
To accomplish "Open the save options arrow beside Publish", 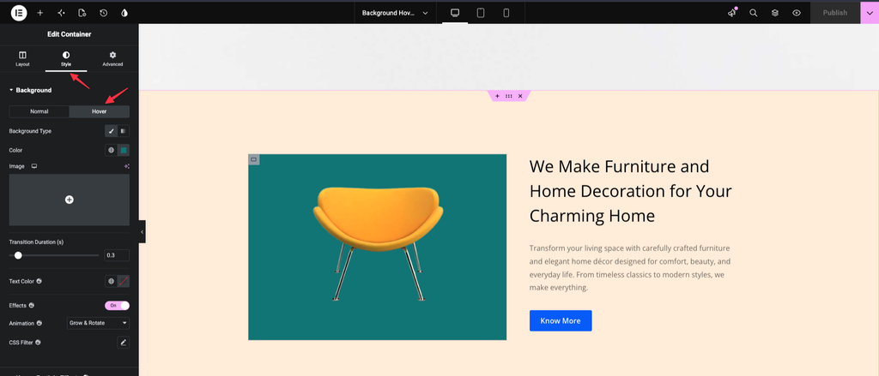I will pos(870,12).
